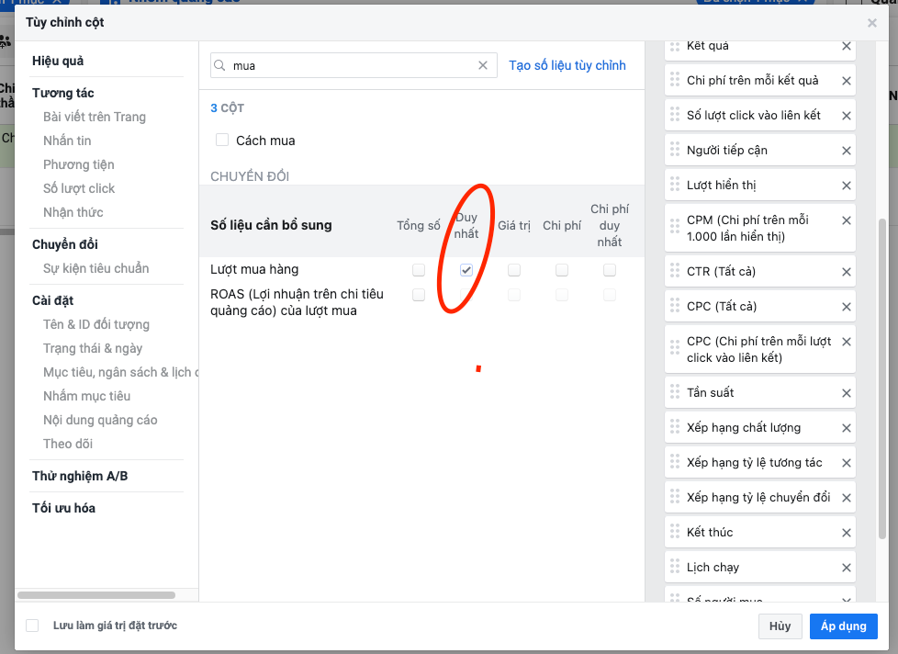This screenshot has width=898, height=654.
Task: Click the 'Hủy' button
Action: [780, 626]
